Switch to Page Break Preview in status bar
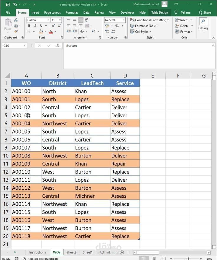 click(164, 258)
